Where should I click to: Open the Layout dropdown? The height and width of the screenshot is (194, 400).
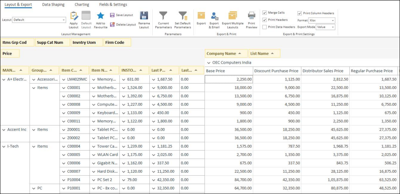tap(64, 20)
